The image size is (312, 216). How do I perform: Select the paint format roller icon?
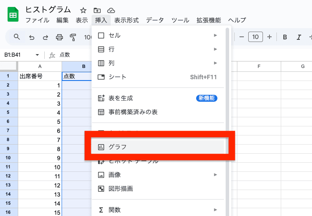73,37
